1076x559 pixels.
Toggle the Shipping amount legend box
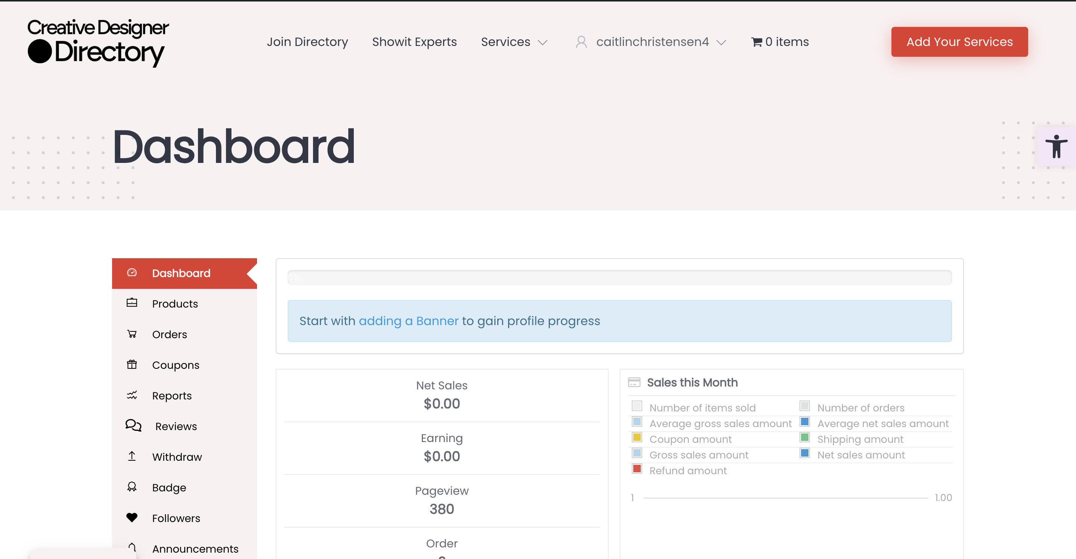coord(804,438)
